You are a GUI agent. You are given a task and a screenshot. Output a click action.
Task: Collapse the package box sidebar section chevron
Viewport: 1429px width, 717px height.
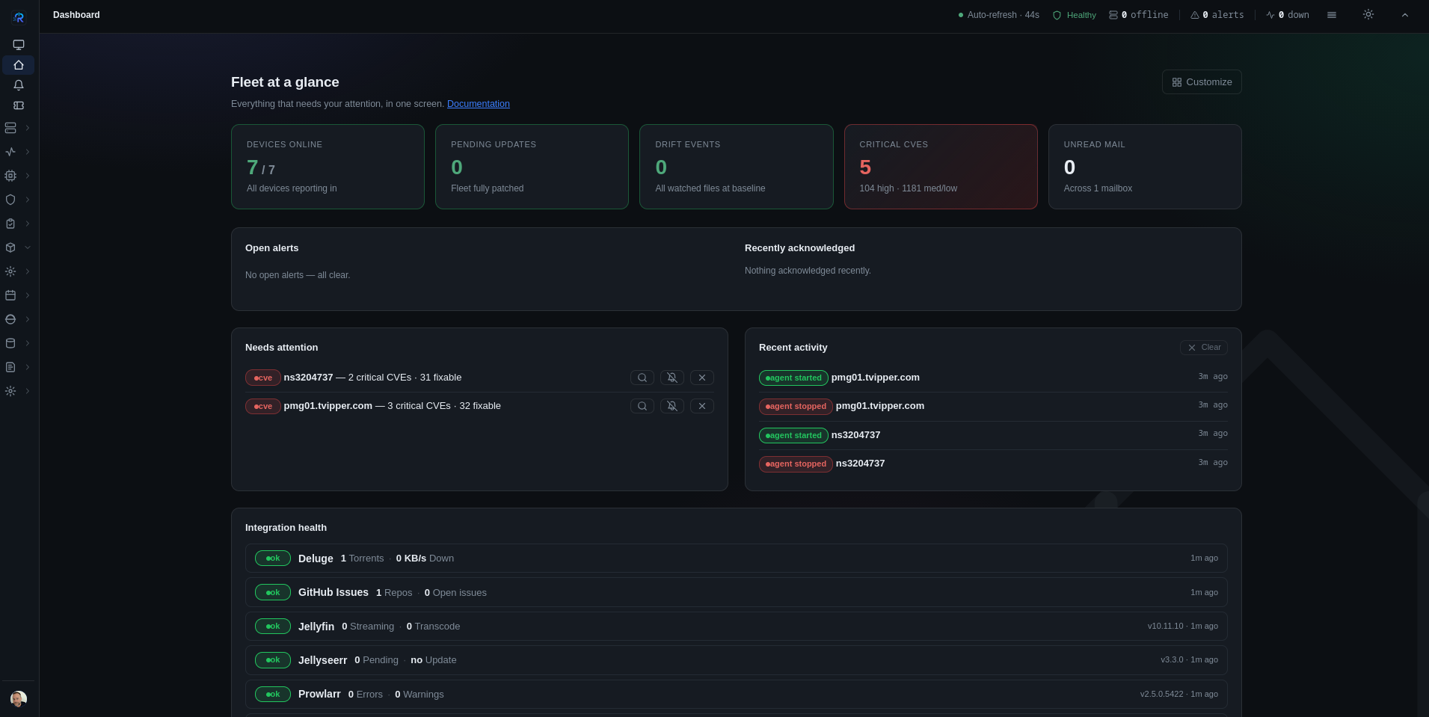(28, 247)
